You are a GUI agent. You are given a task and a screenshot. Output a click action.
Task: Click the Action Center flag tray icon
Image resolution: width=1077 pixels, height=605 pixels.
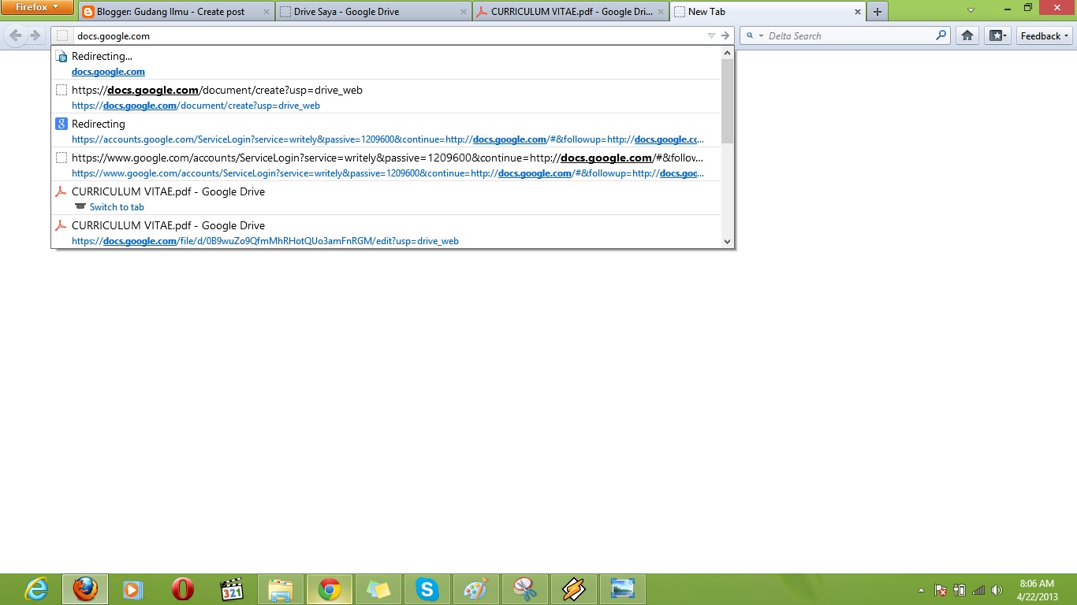[940, 590]
